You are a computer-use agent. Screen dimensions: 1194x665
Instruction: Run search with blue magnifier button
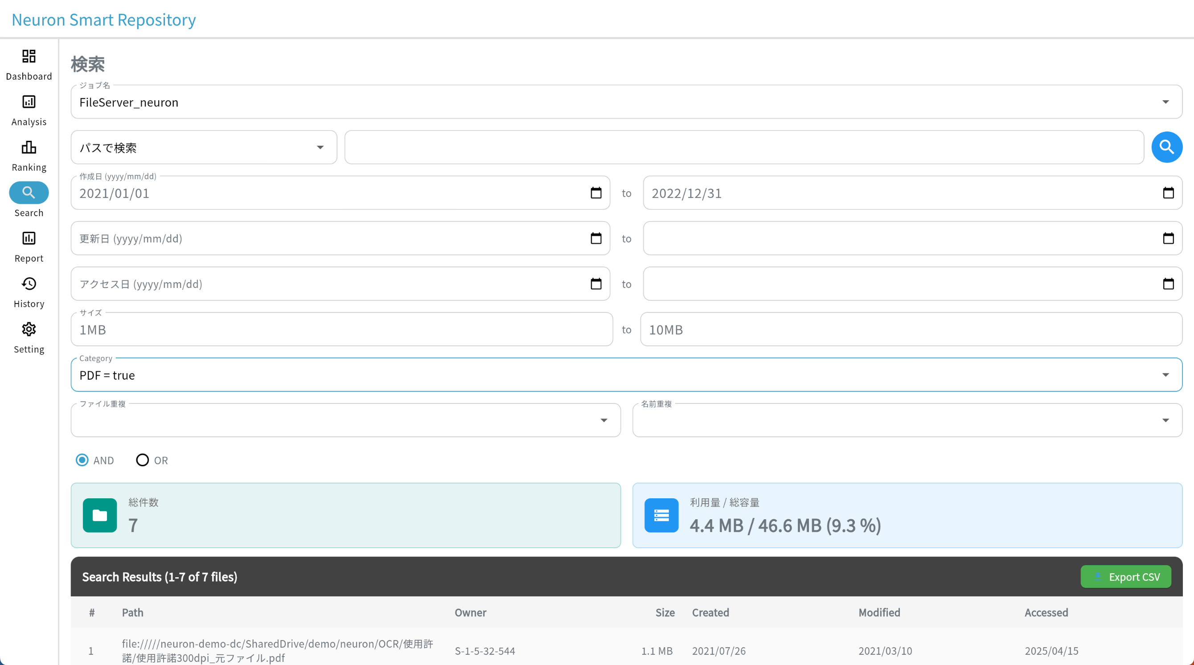click(x=1167, y=147)
